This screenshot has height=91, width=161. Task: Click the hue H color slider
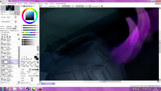pyautogui.click(x=29, y=33)
